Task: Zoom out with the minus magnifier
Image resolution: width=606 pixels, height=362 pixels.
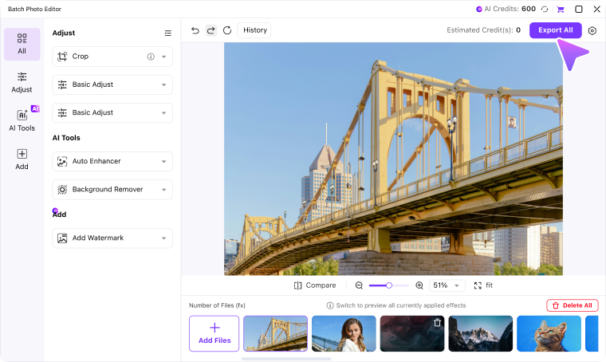Action: point(359,285)
